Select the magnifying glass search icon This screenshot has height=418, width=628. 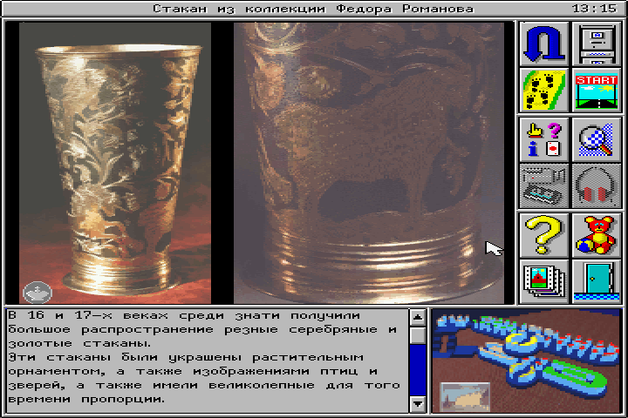point(597,139)
